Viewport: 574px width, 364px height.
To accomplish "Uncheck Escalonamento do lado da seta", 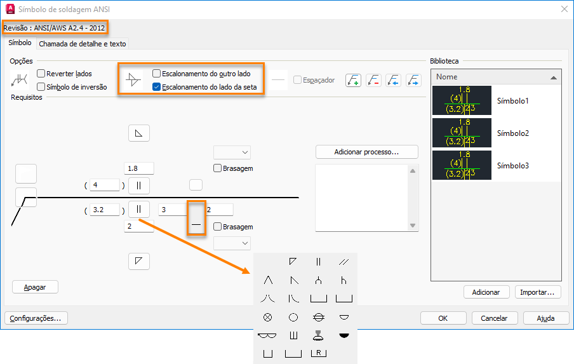I will [x=156, y=87].
